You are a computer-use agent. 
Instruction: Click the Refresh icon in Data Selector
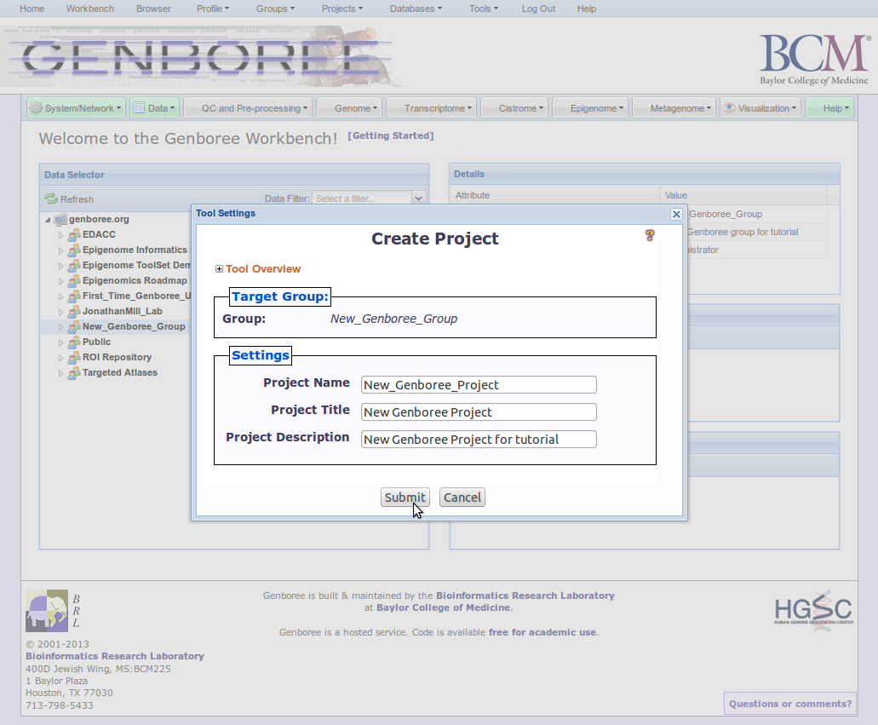tap(51, 199)
